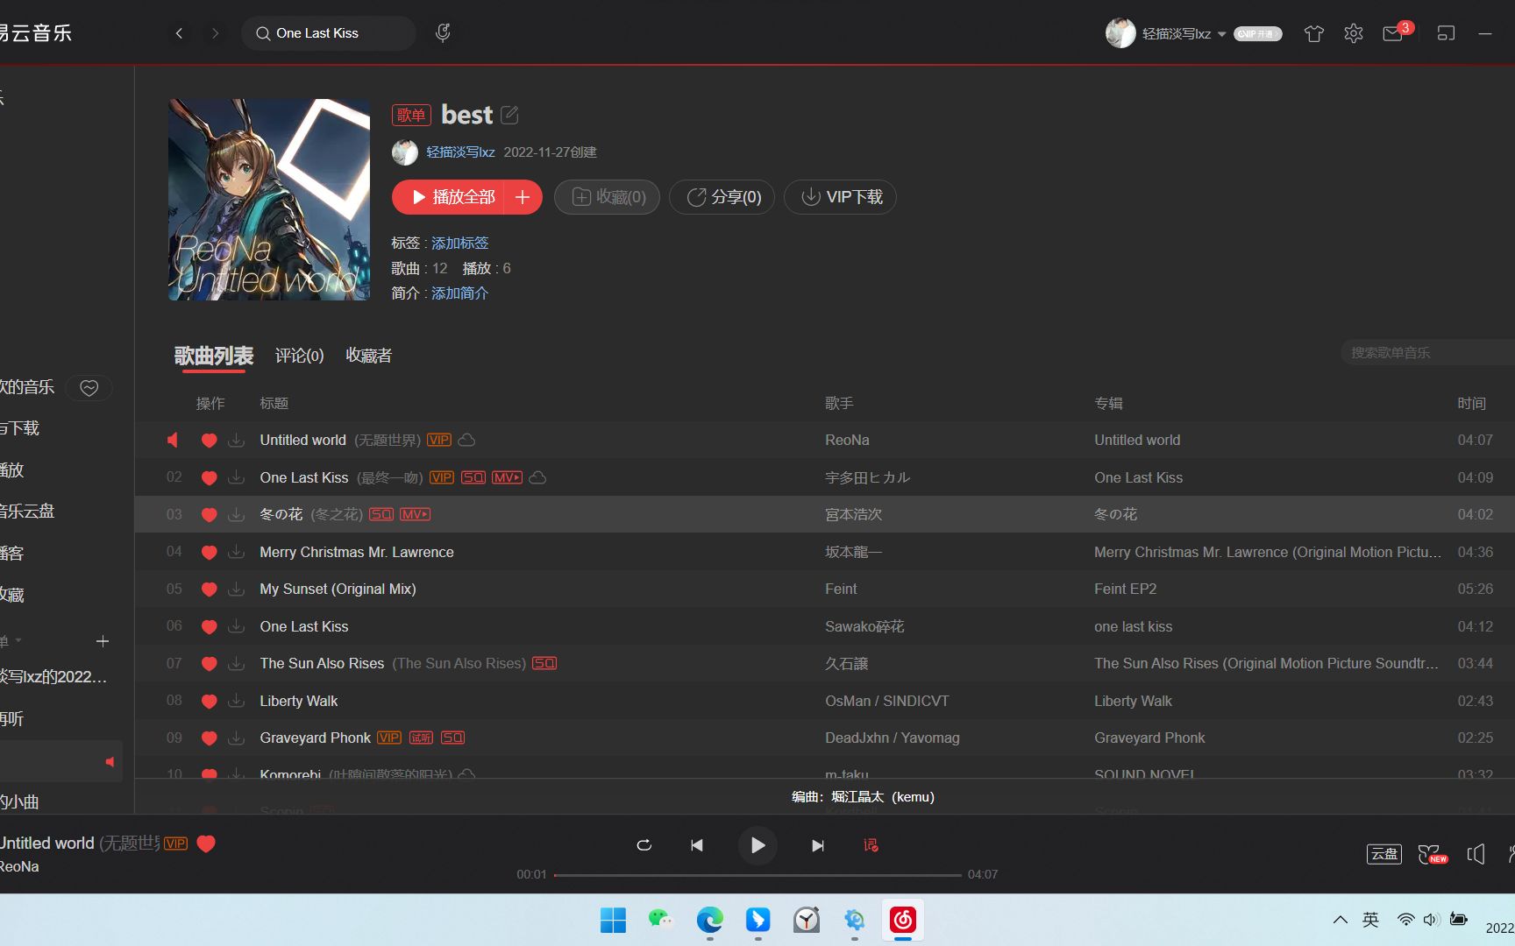Viewport: 1515px width, 946px height.
Task: Adjust volume speaker icon in player bar
Action: pos(1476,853)
